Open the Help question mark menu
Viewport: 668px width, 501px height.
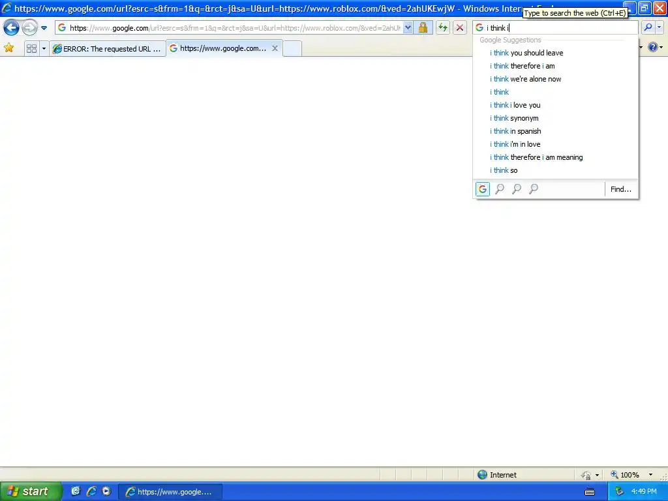[655, 47]
